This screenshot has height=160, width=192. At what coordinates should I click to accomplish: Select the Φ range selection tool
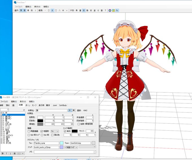click(x=63, y=10)
